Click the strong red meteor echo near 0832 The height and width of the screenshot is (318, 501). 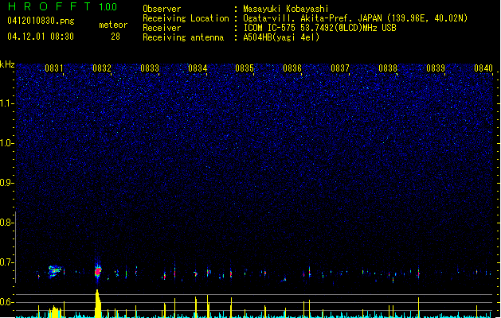[98, 272]
